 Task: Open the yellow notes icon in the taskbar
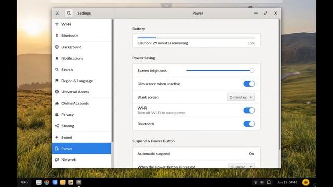point(62,182)
